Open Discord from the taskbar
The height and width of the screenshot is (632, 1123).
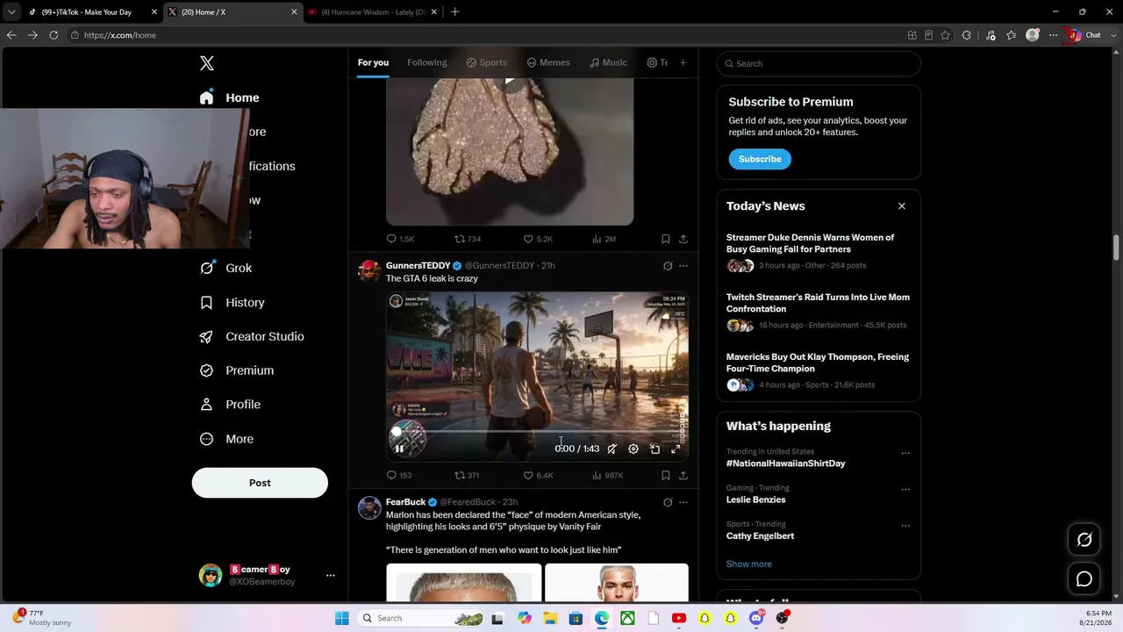756,618
